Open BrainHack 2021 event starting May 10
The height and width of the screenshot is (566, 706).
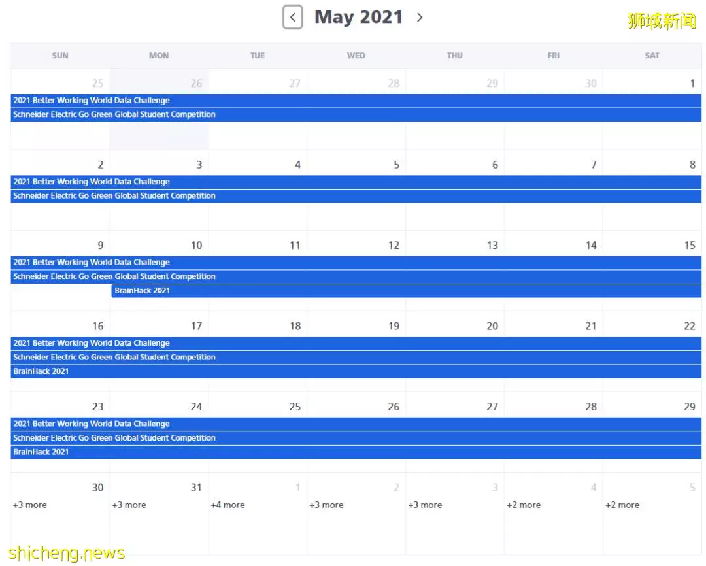(x=406, y=290)
